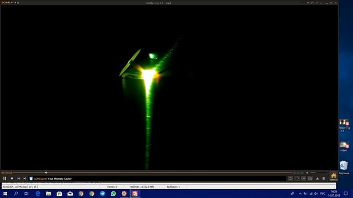353x198 pixels.
Task: Switch the РУС input language
Action: point(323,194)
